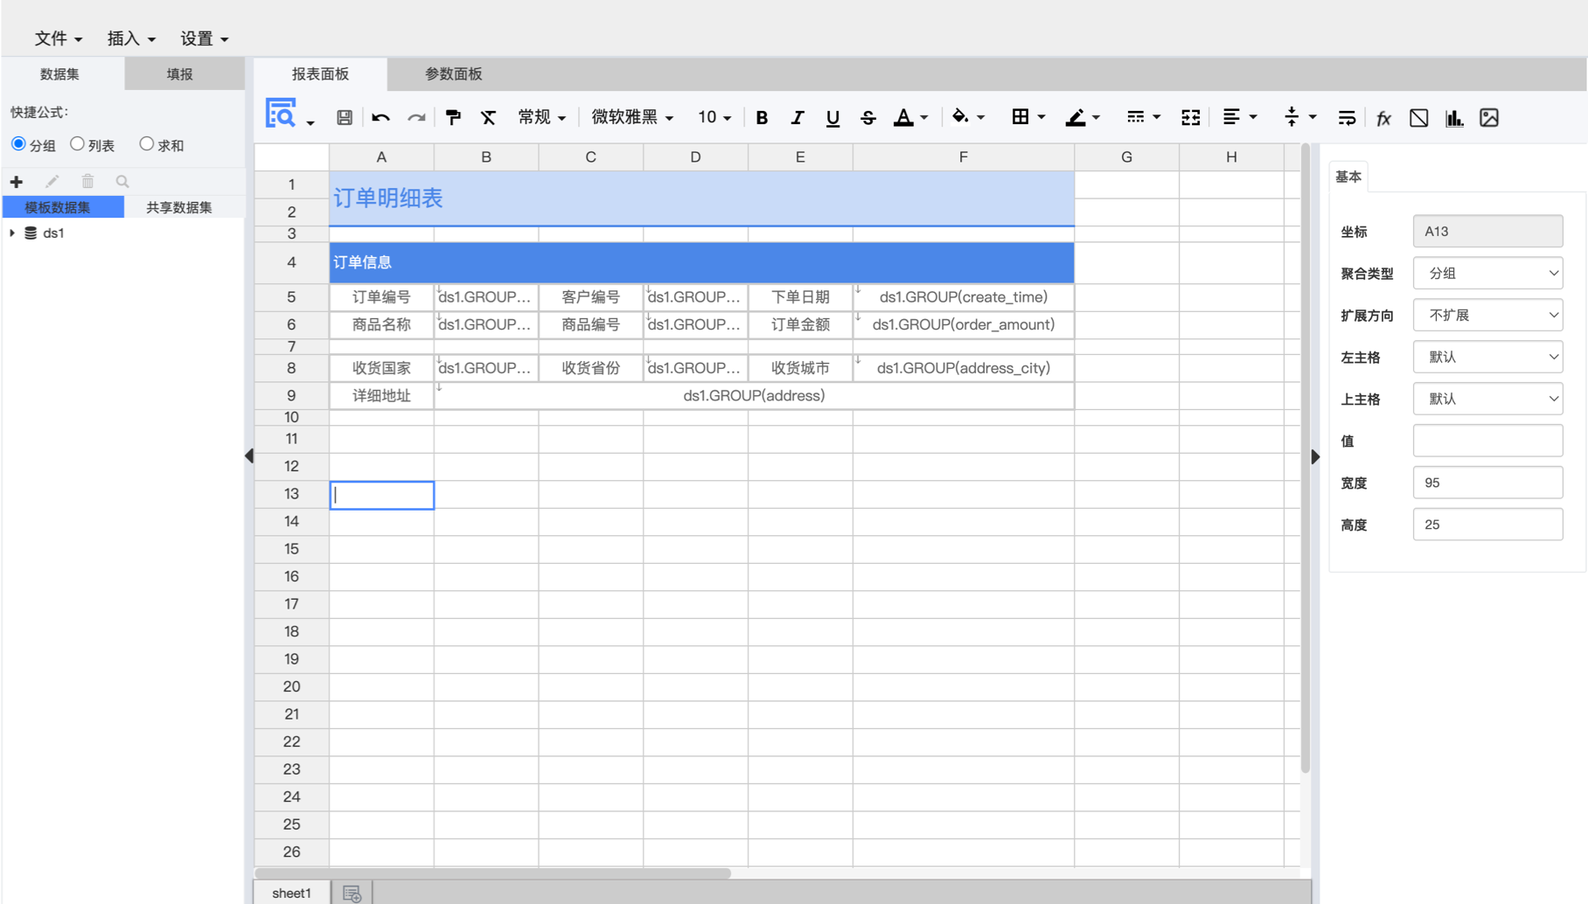The width and height of the screenshot is (1588, 904).
Task: Insert a diagonal-line cell via slash icon
Action: (1418, 117)
